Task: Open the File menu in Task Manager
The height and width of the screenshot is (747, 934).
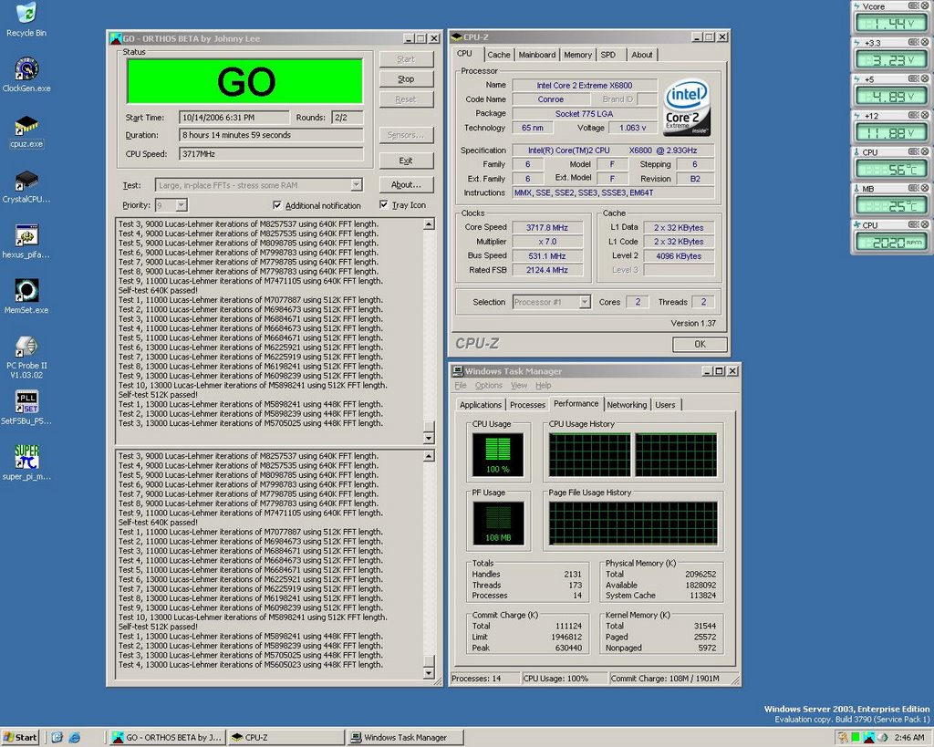Action: 461,386
